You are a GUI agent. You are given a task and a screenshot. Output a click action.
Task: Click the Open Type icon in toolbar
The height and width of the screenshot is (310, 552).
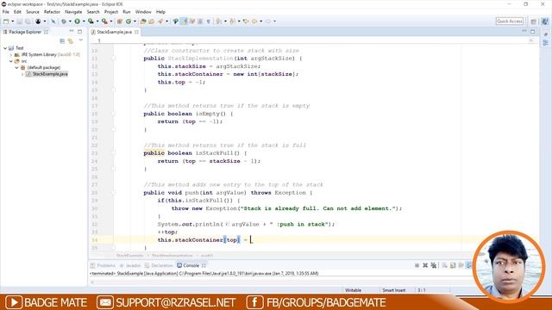tap(143, 22)
